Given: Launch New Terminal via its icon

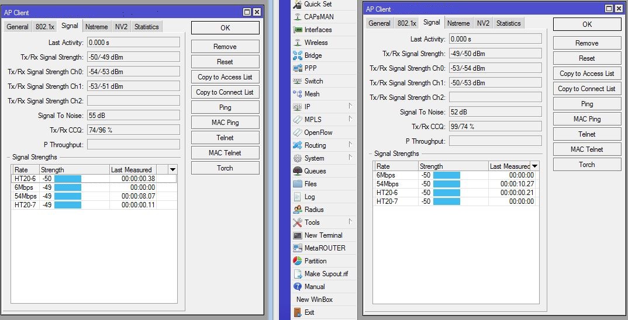Looking at the screenshot, I should (x=297, y=235).
